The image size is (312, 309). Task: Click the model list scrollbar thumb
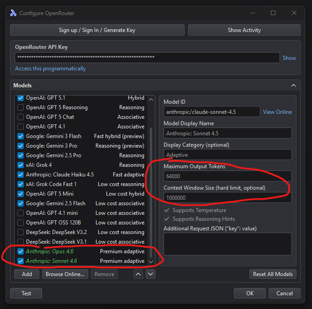click(x=151, y=192)
